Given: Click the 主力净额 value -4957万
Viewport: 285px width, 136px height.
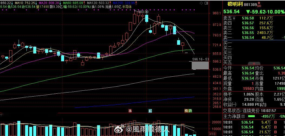Looking at the screenshot, I should point(268,116).
